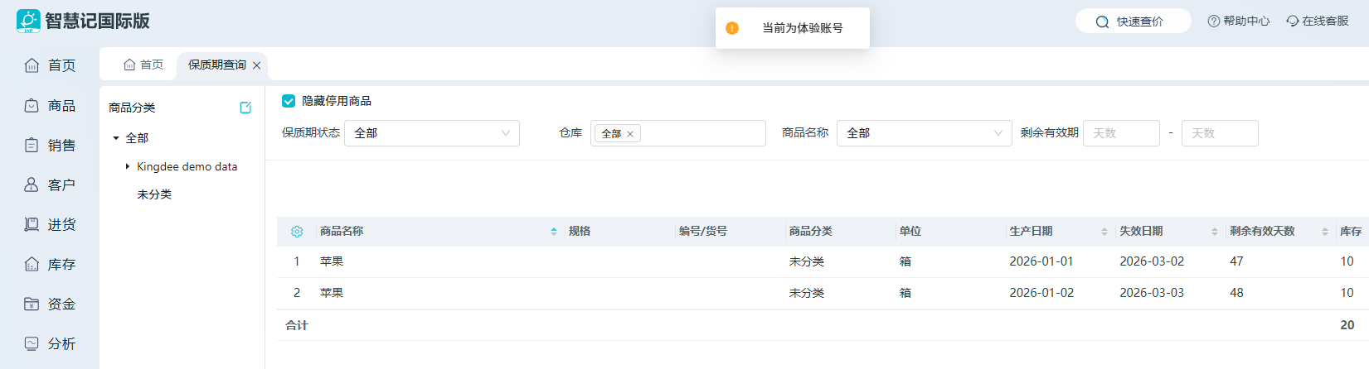This screenshot has width=1369, height=369.
Task: Open the 库存 sidebar module
Action: 50,264
